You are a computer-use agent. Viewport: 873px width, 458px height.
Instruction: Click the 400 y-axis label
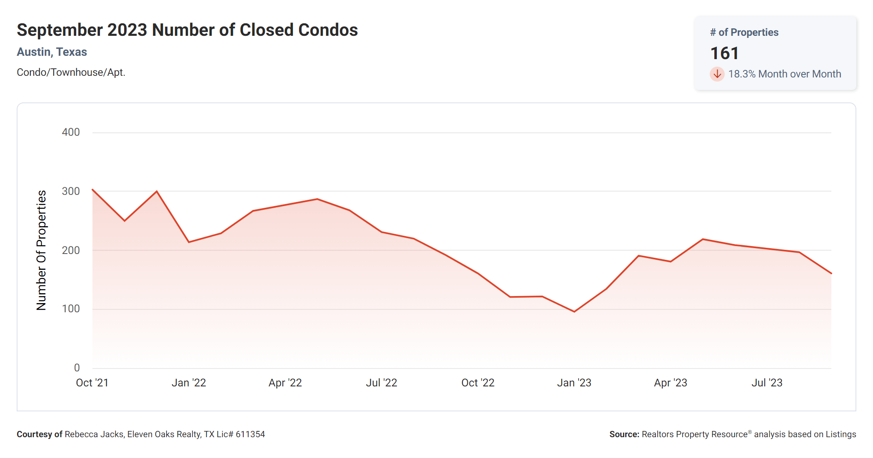pos(71,132)
